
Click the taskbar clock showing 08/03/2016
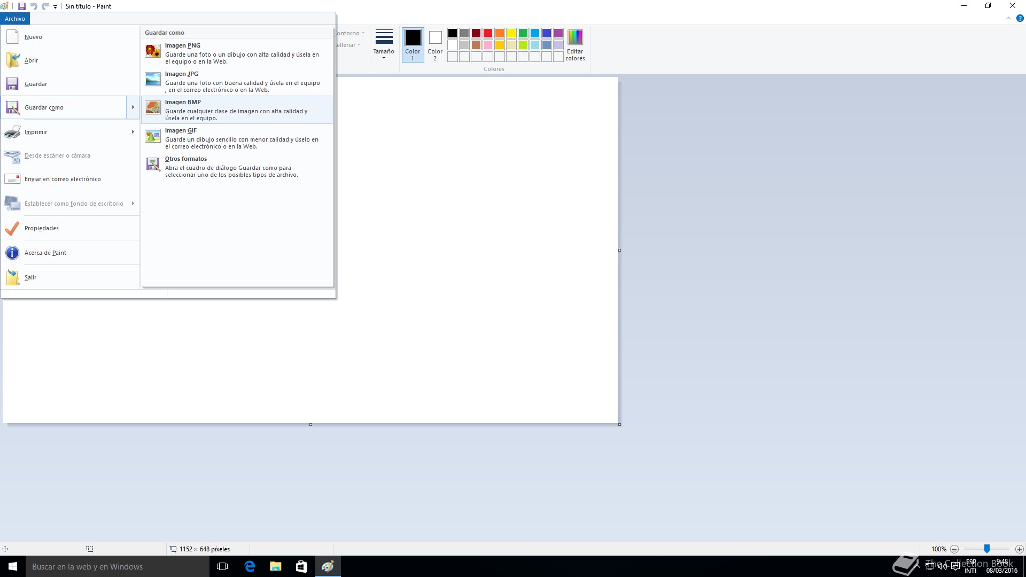1001,566
